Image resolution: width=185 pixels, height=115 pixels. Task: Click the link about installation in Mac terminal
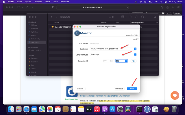coord(105,96)
